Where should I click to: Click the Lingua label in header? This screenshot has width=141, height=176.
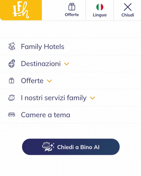(x=100, y=15)
